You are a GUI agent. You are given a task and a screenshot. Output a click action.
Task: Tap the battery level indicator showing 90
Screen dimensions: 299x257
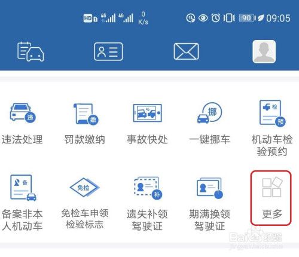click(247, 18)
